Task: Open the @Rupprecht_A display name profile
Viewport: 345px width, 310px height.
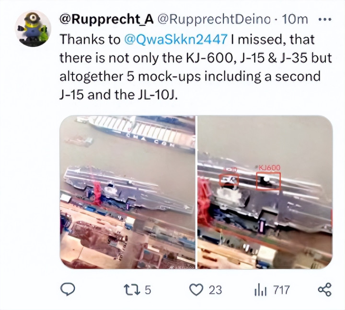Action: (106, 19)
